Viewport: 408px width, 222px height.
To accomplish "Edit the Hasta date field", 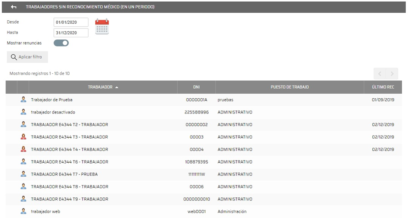I will [71, 33].
